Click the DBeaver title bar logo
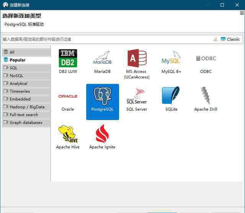 point(5,5)
